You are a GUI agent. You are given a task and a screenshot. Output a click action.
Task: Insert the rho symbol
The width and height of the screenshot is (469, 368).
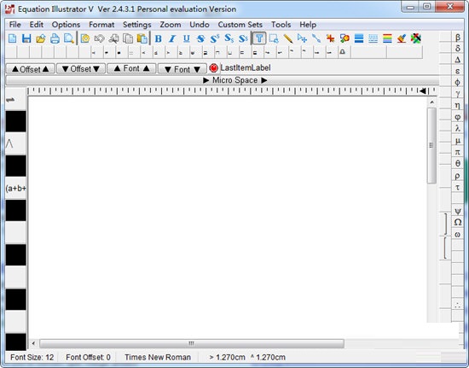coord(458,176)
